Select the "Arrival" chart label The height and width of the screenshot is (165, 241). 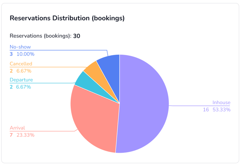coord(18,128)
